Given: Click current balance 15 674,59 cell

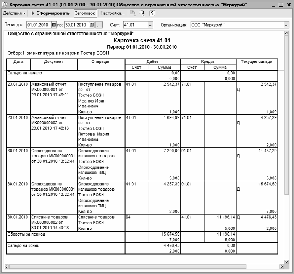Looking at the screenshot, I should pyautogui.click(x=257, y=198).
